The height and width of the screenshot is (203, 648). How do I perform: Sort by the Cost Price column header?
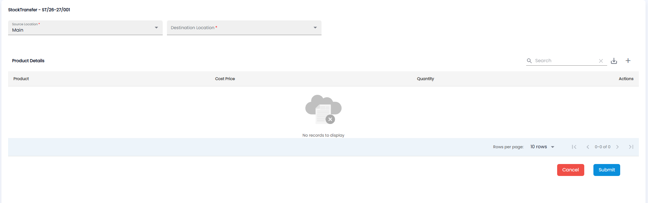225,79
